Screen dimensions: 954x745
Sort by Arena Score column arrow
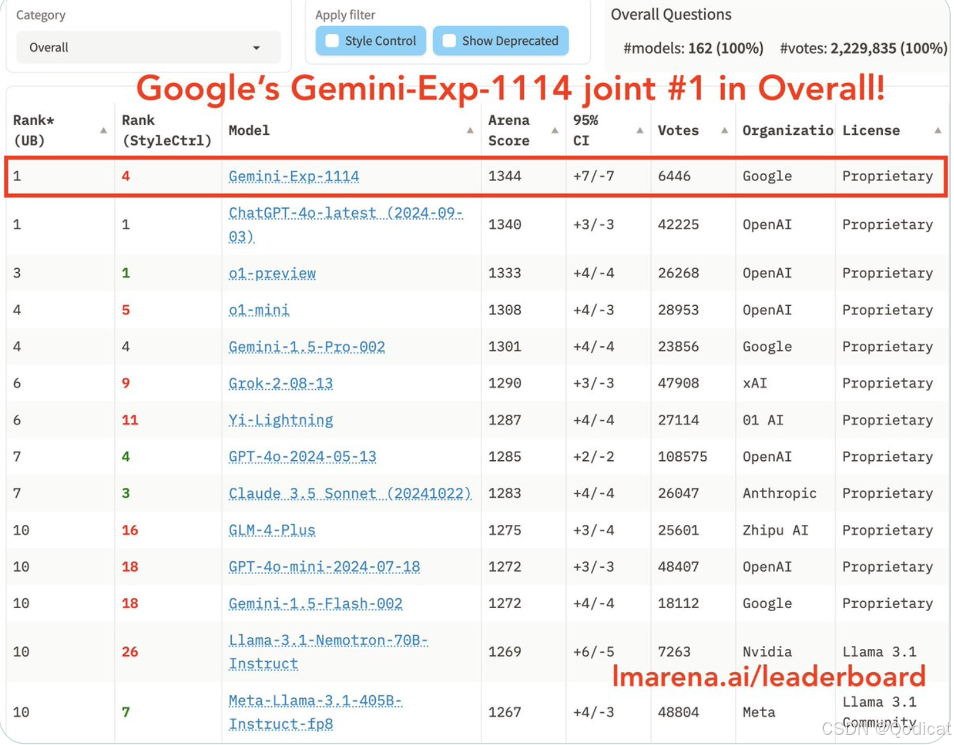coord(554,131)
